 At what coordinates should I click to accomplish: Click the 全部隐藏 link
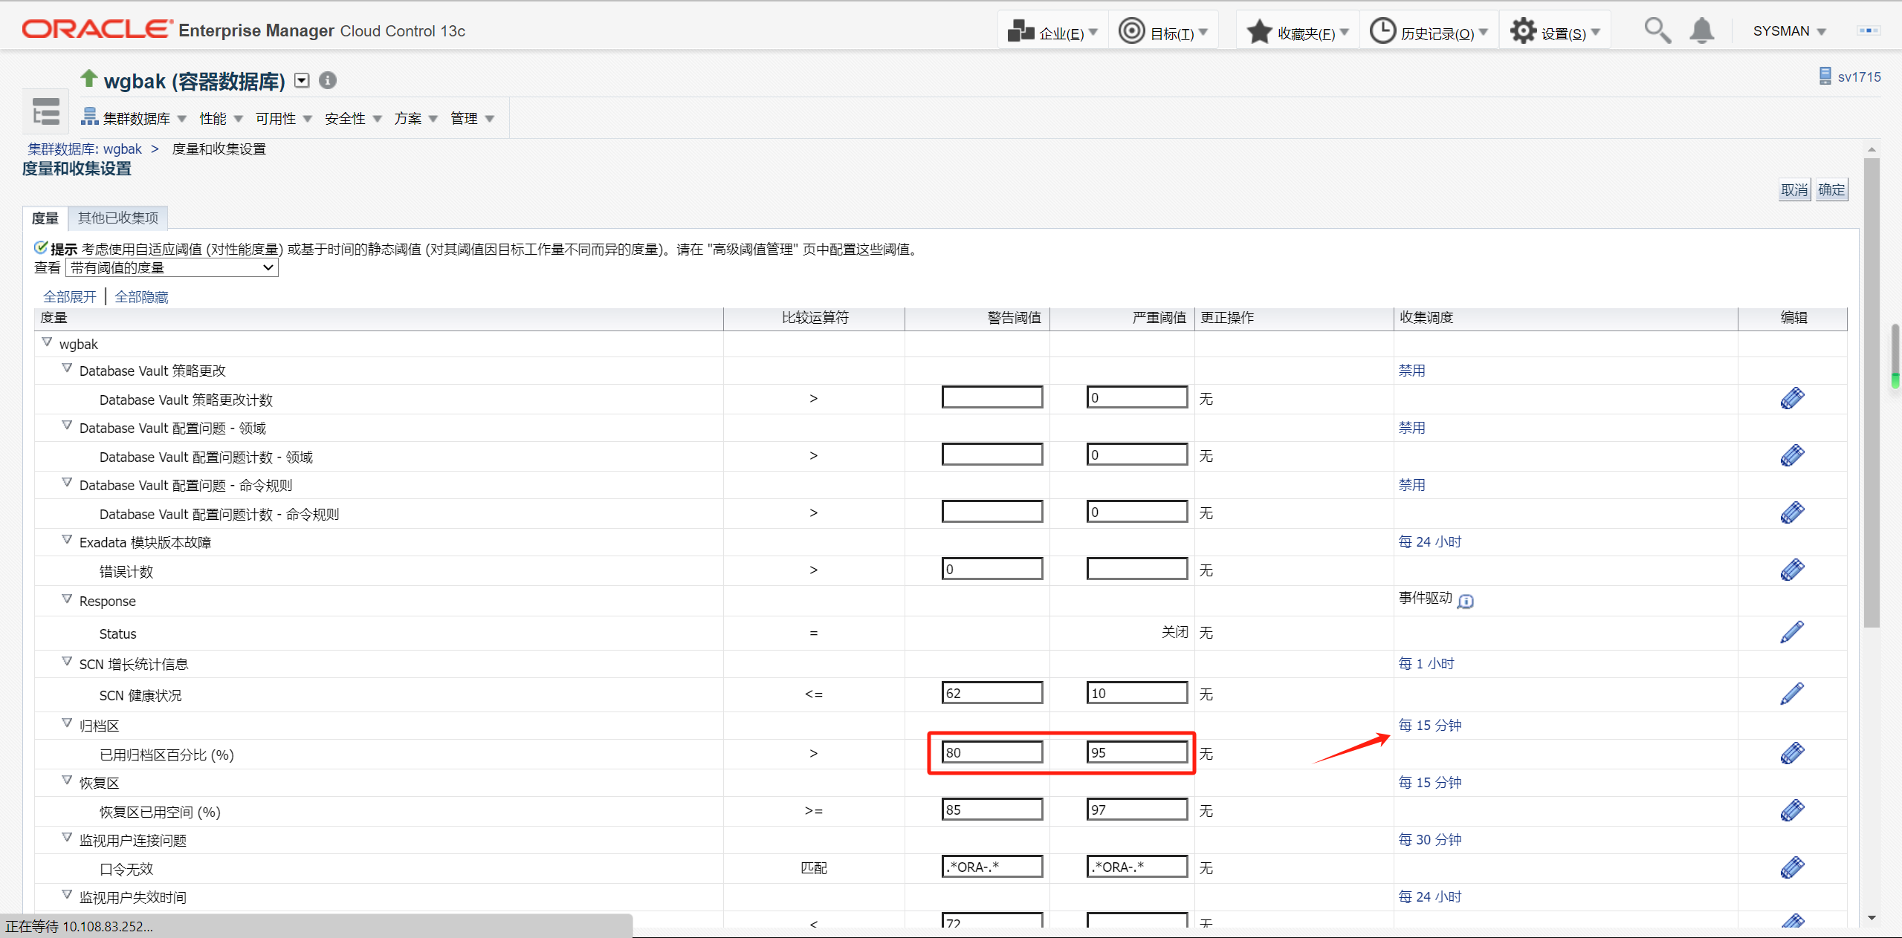pyautogui.click(x=141, y=297)
